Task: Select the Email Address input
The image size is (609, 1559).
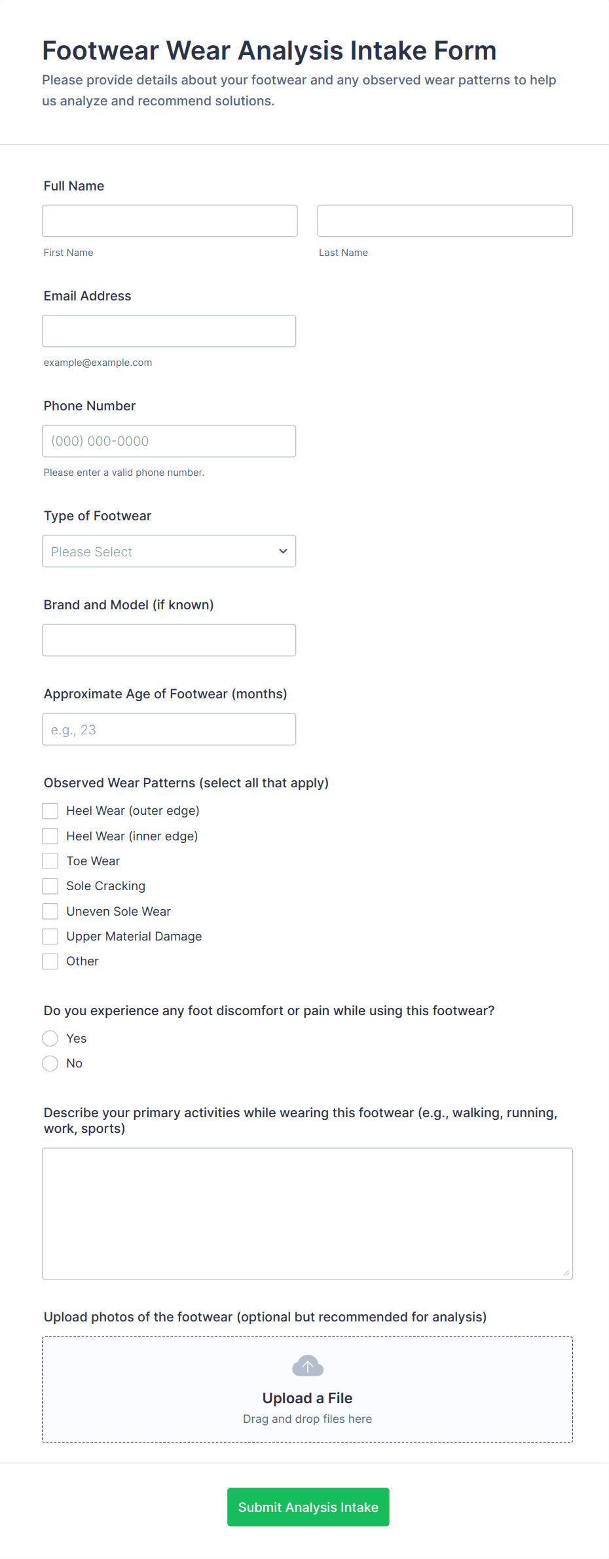Action: pyautogui.click(x=169, y=331)
